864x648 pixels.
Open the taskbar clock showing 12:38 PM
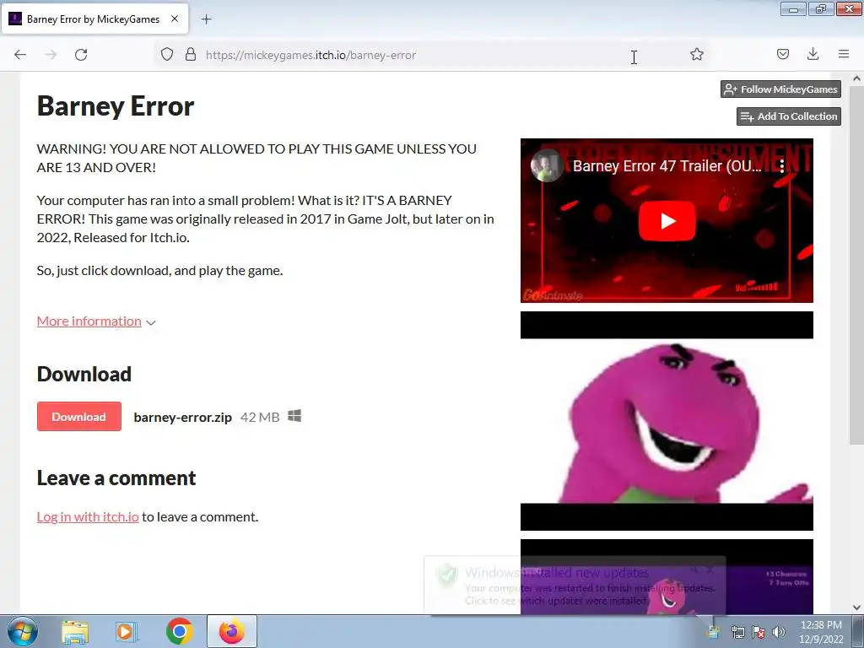click(821, 632)
